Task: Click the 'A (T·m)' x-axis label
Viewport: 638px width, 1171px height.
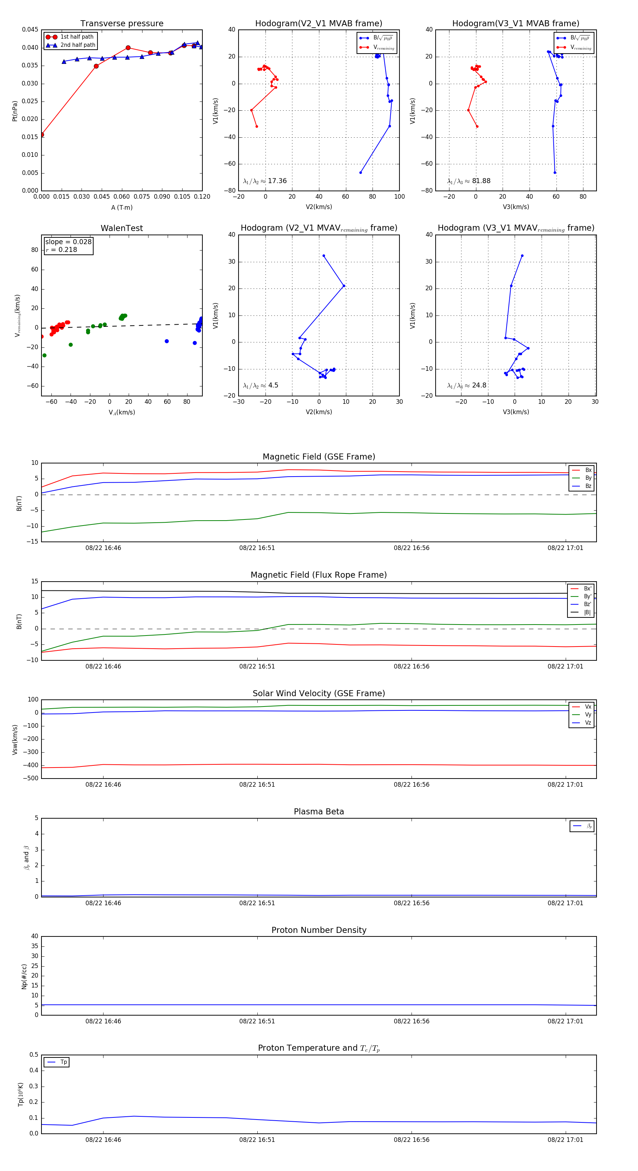Action: [x=122, y=207]
